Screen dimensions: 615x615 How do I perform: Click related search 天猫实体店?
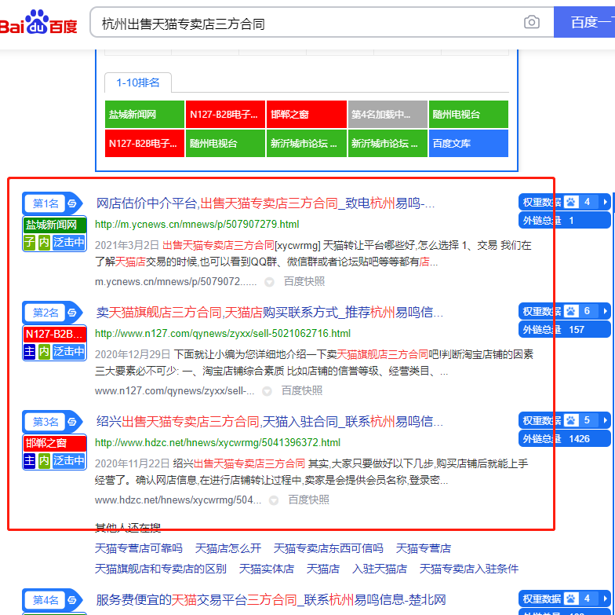(267, 569)
